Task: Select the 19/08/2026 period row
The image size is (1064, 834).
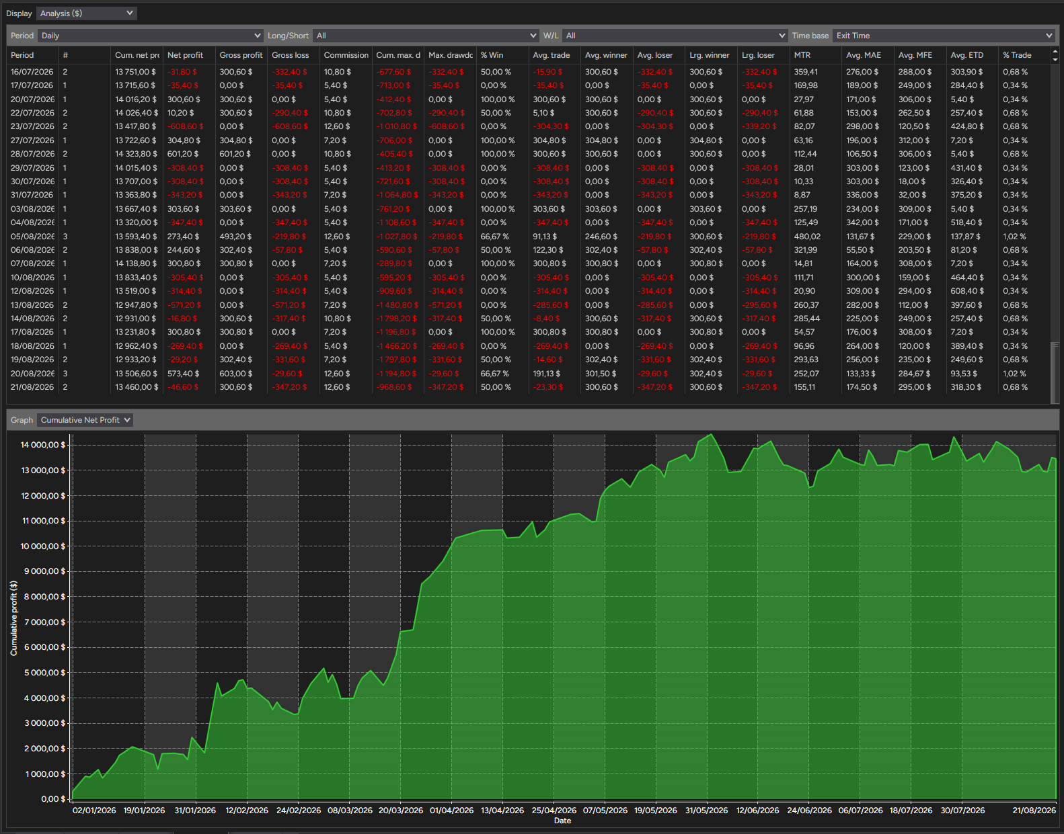Action: click(x=528, y=360)
